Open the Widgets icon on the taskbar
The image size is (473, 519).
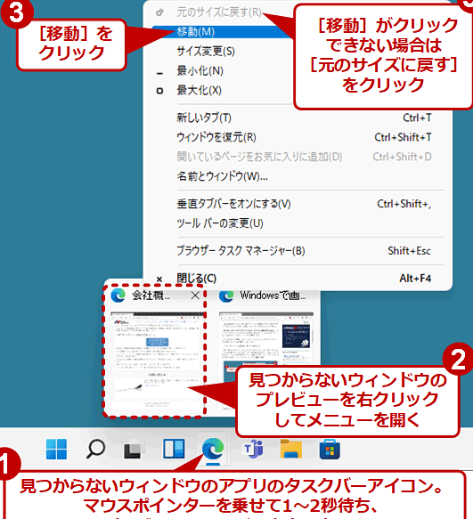coord(174,449)
